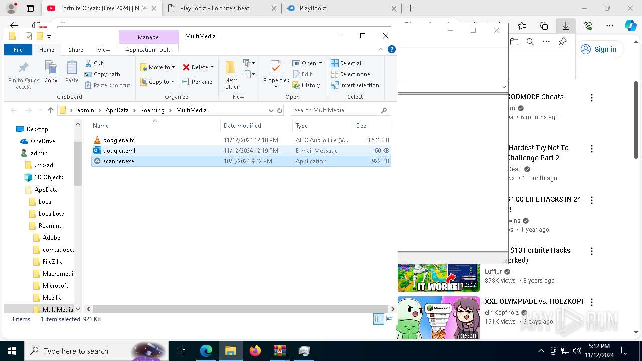Click the Home ribbon tab
The image size is (642, 361).
(x=47, y=50)
